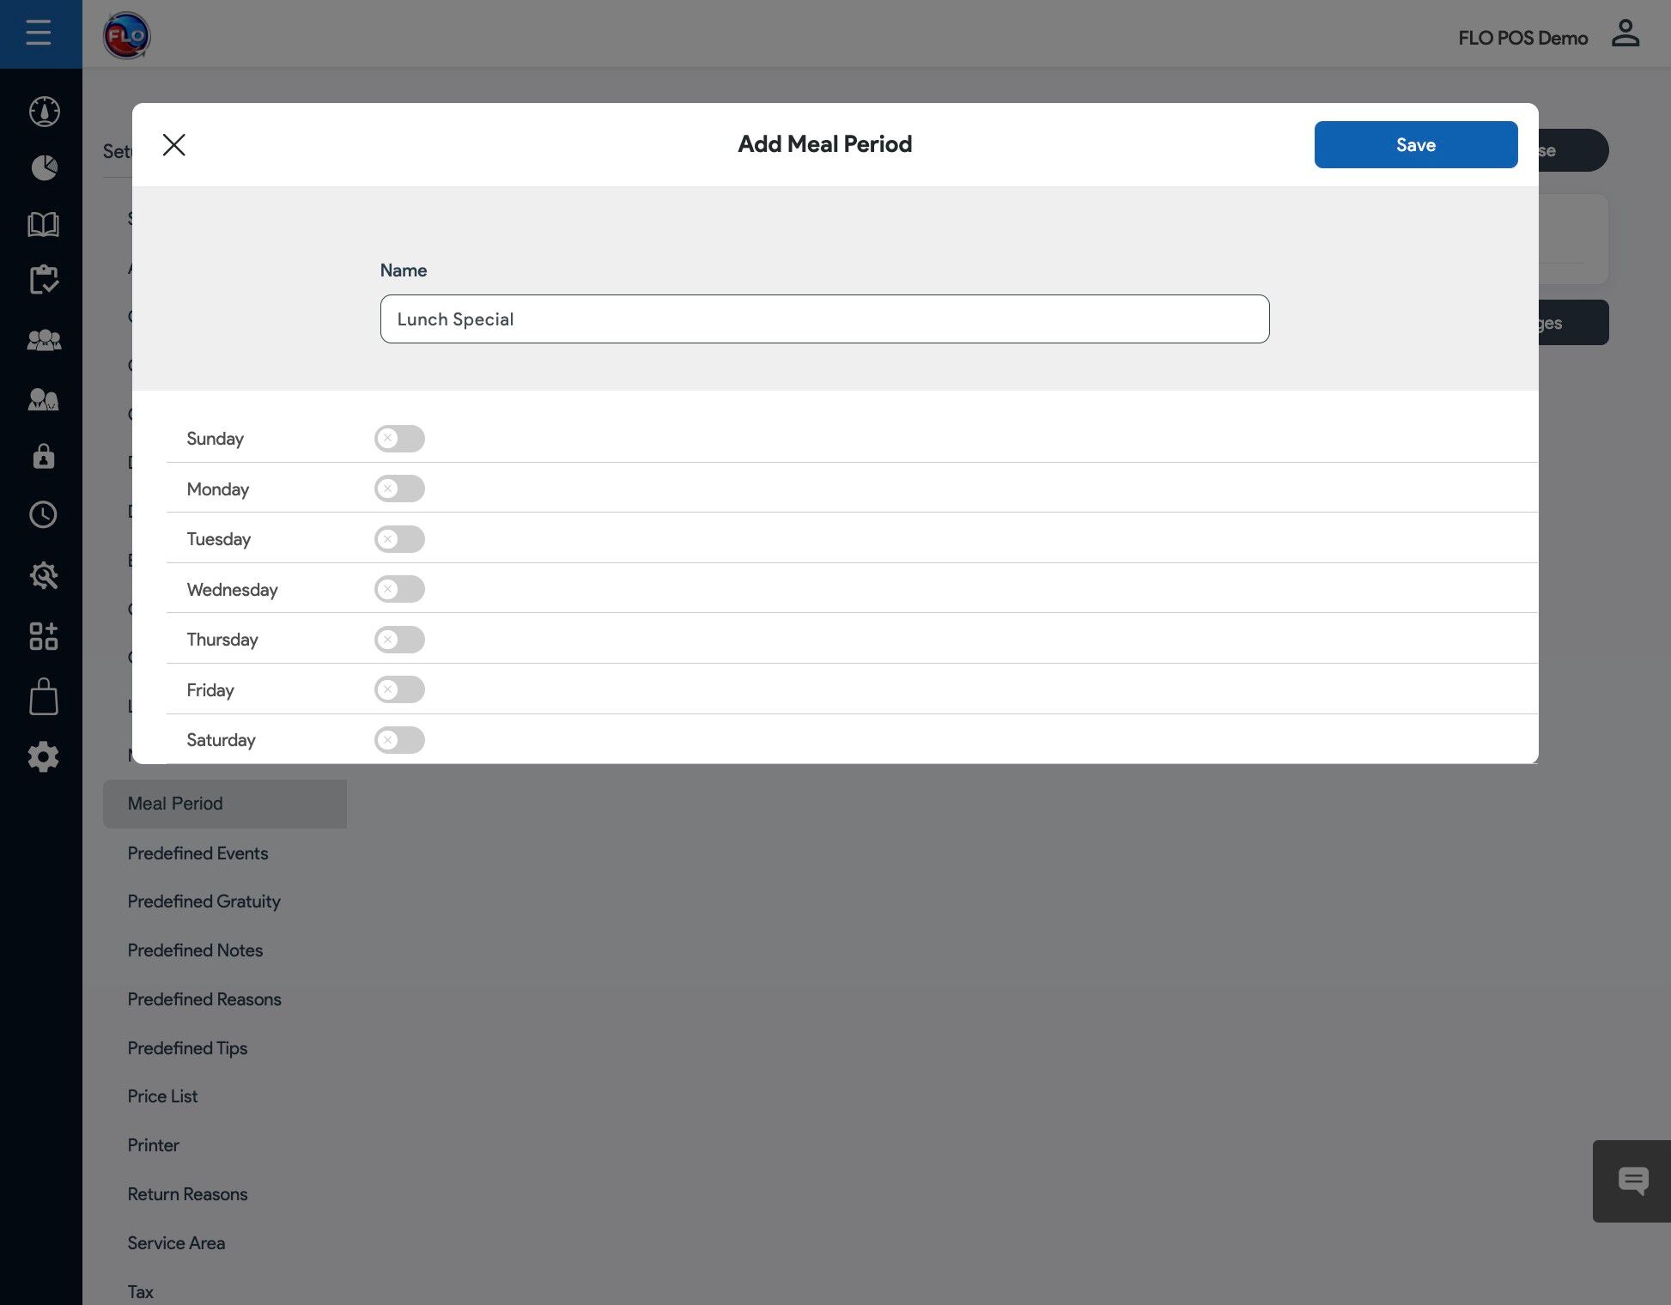Open the clipboard checklist icon
The image size is (1671, 1305).
pos(43,280)
